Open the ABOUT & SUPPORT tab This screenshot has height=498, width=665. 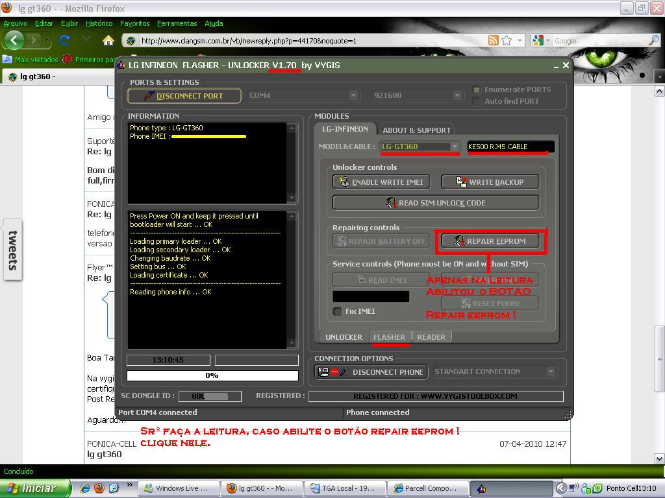(416, 130)
